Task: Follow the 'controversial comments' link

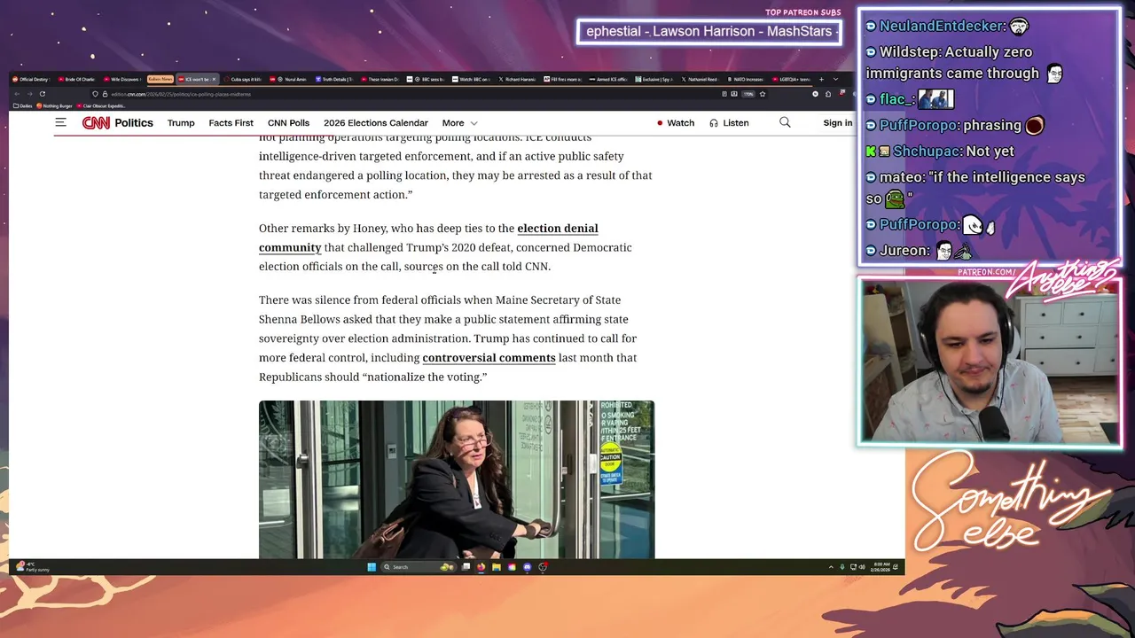Action: point(489,358)
